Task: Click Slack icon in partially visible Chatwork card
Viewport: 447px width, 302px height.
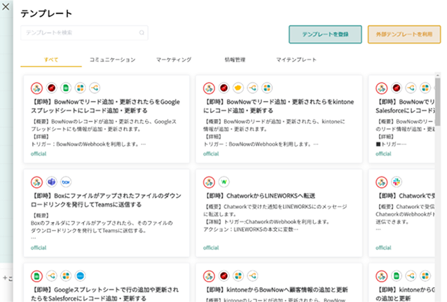Action: point(397,181)
